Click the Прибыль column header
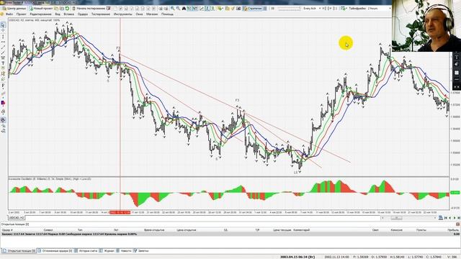This screenshot has height=259, width=461. pyautogui.click(x=453, y=230)
